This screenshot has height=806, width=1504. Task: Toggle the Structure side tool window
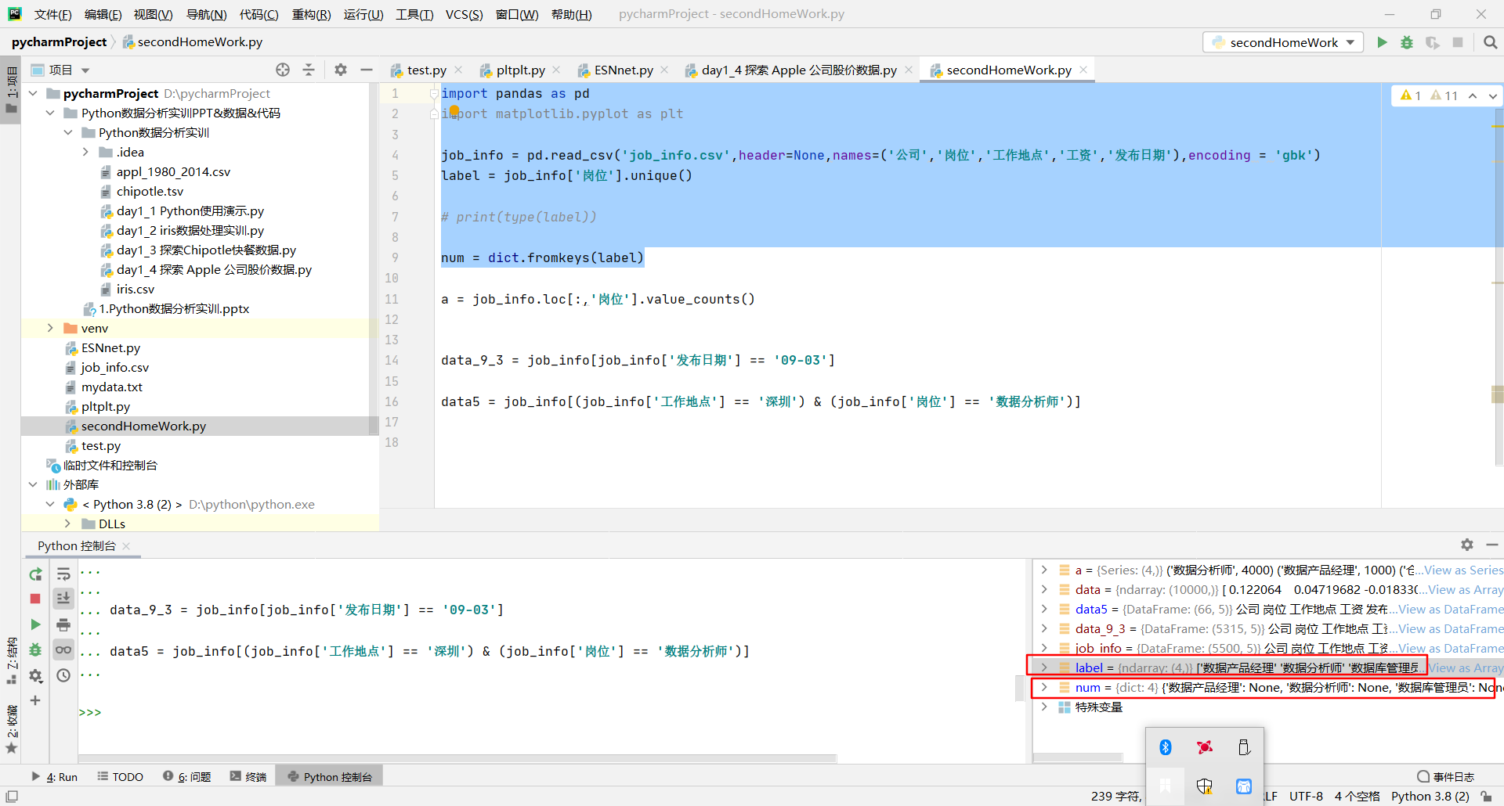pos(11,661)
